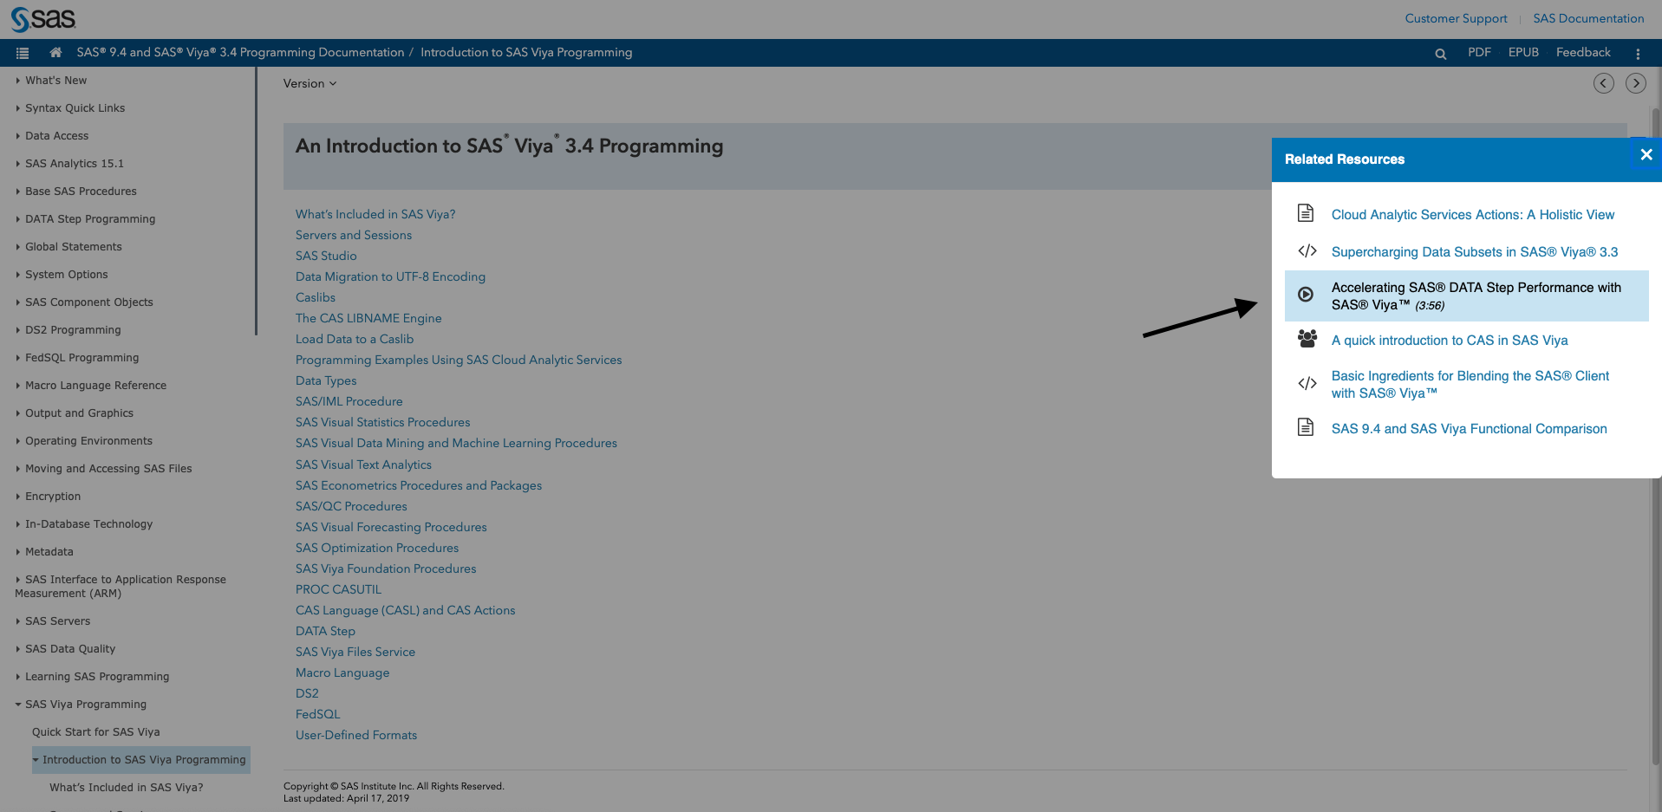Image resolution: width=1662 pixels, height=812 pixels.
Task: Collapse the SAS Viya Programming node
Action: point(17,705)
